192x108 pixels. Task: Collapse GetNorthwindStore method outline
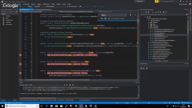[x=31, y=23]
